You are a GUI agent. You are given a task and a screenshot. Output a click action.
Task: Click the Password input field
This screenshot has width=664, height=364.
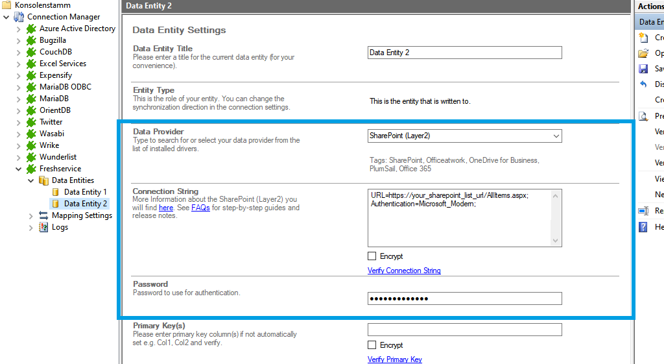click(x=464, y=298)
